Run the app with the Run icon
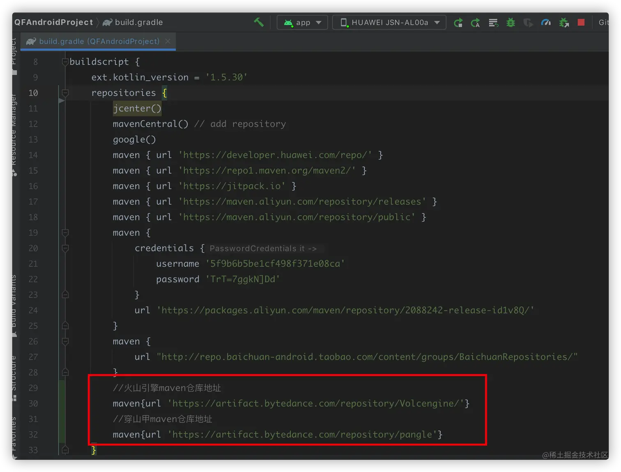 (x=458, y=23)
